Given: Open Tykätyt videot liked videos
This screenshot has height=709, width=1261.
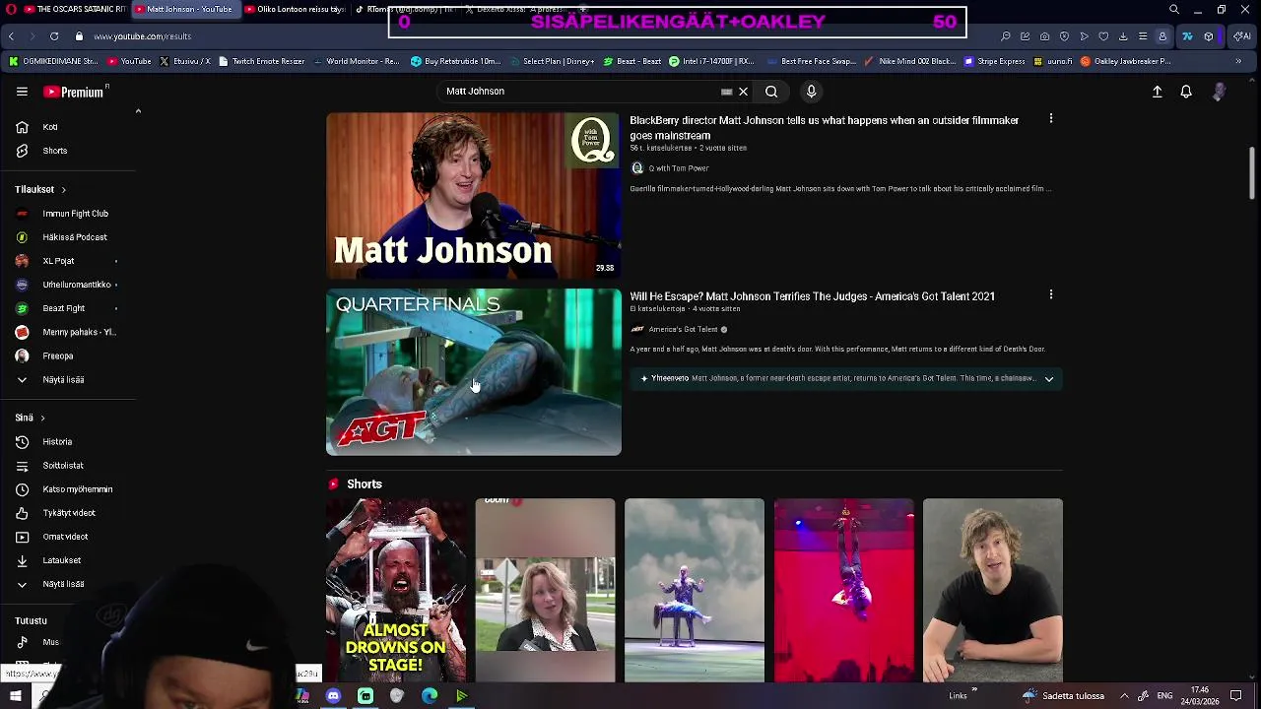Looking at the screenshot, I should 69,512.
